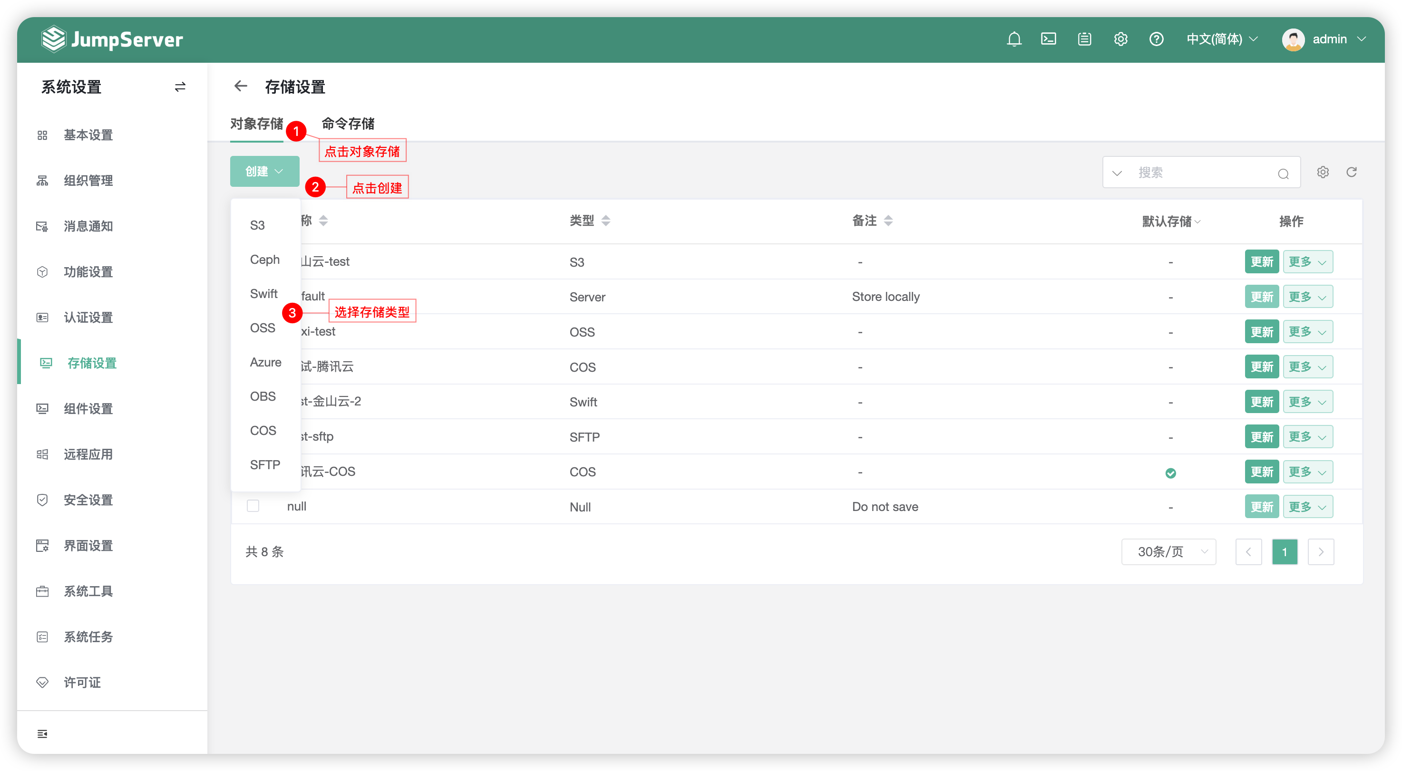This screenshot has width=1402, height=771.
Task: Focus the 搜索 search field
Action: 1203,173
